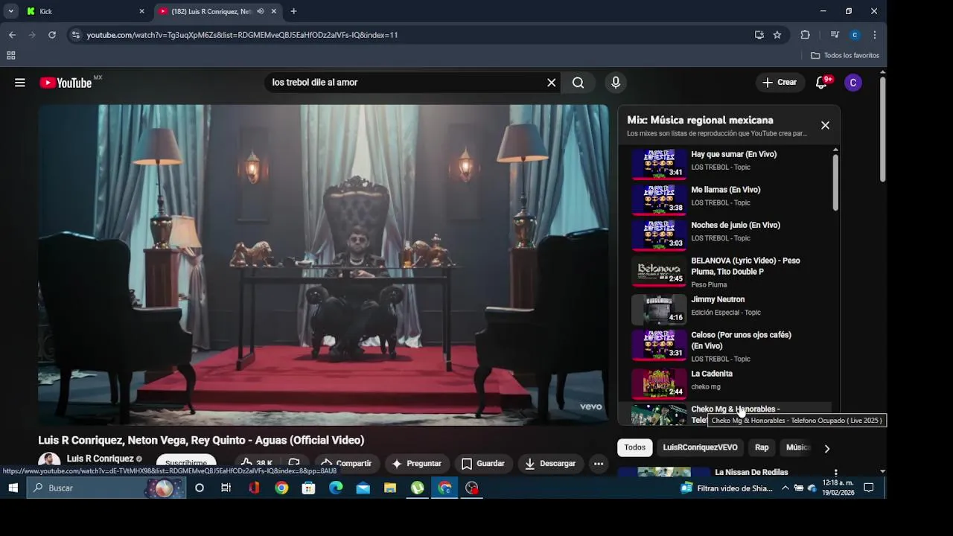Mute the YouTube tab via speaker icon
Image resolution: width=953 pixels, height=536 pixels.
click(261, 11)
